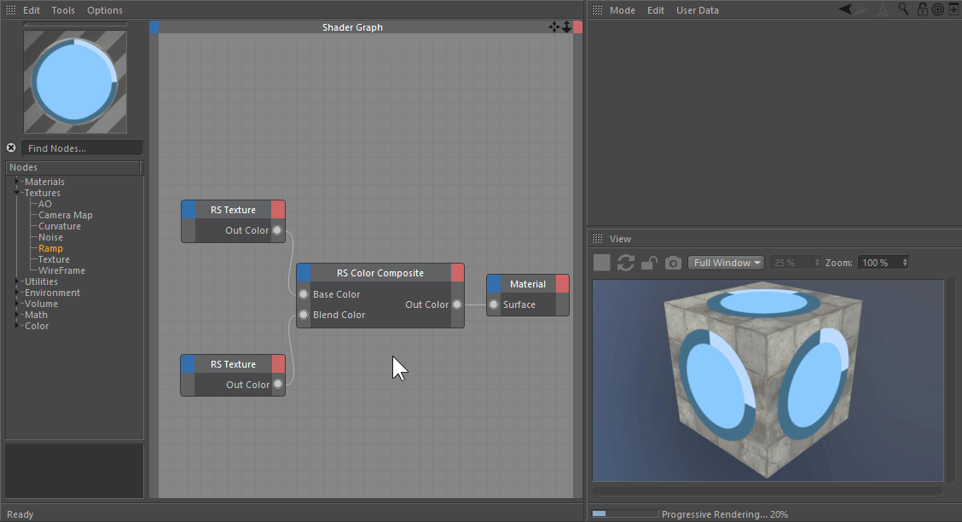962x522 pixels.
Task: Click the Blend Color input port
Action: tap(304, 315)
